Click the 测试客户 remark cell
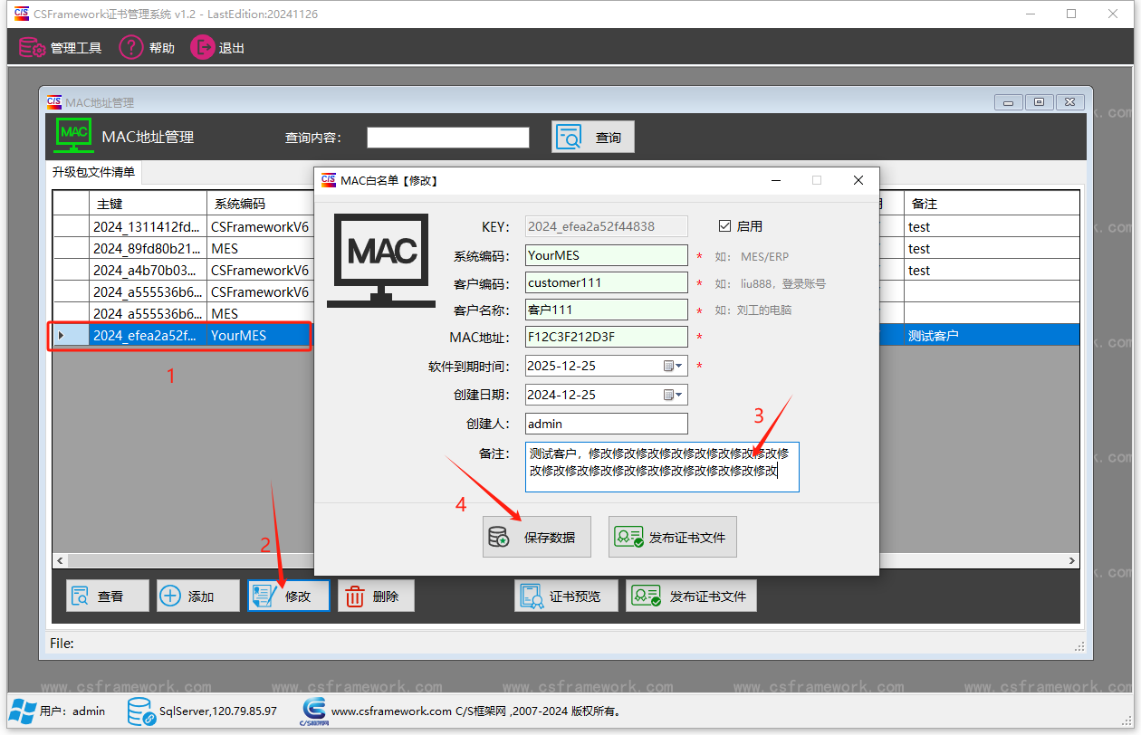This screenshot has height=735, width=1141. [x=991, y=336]
